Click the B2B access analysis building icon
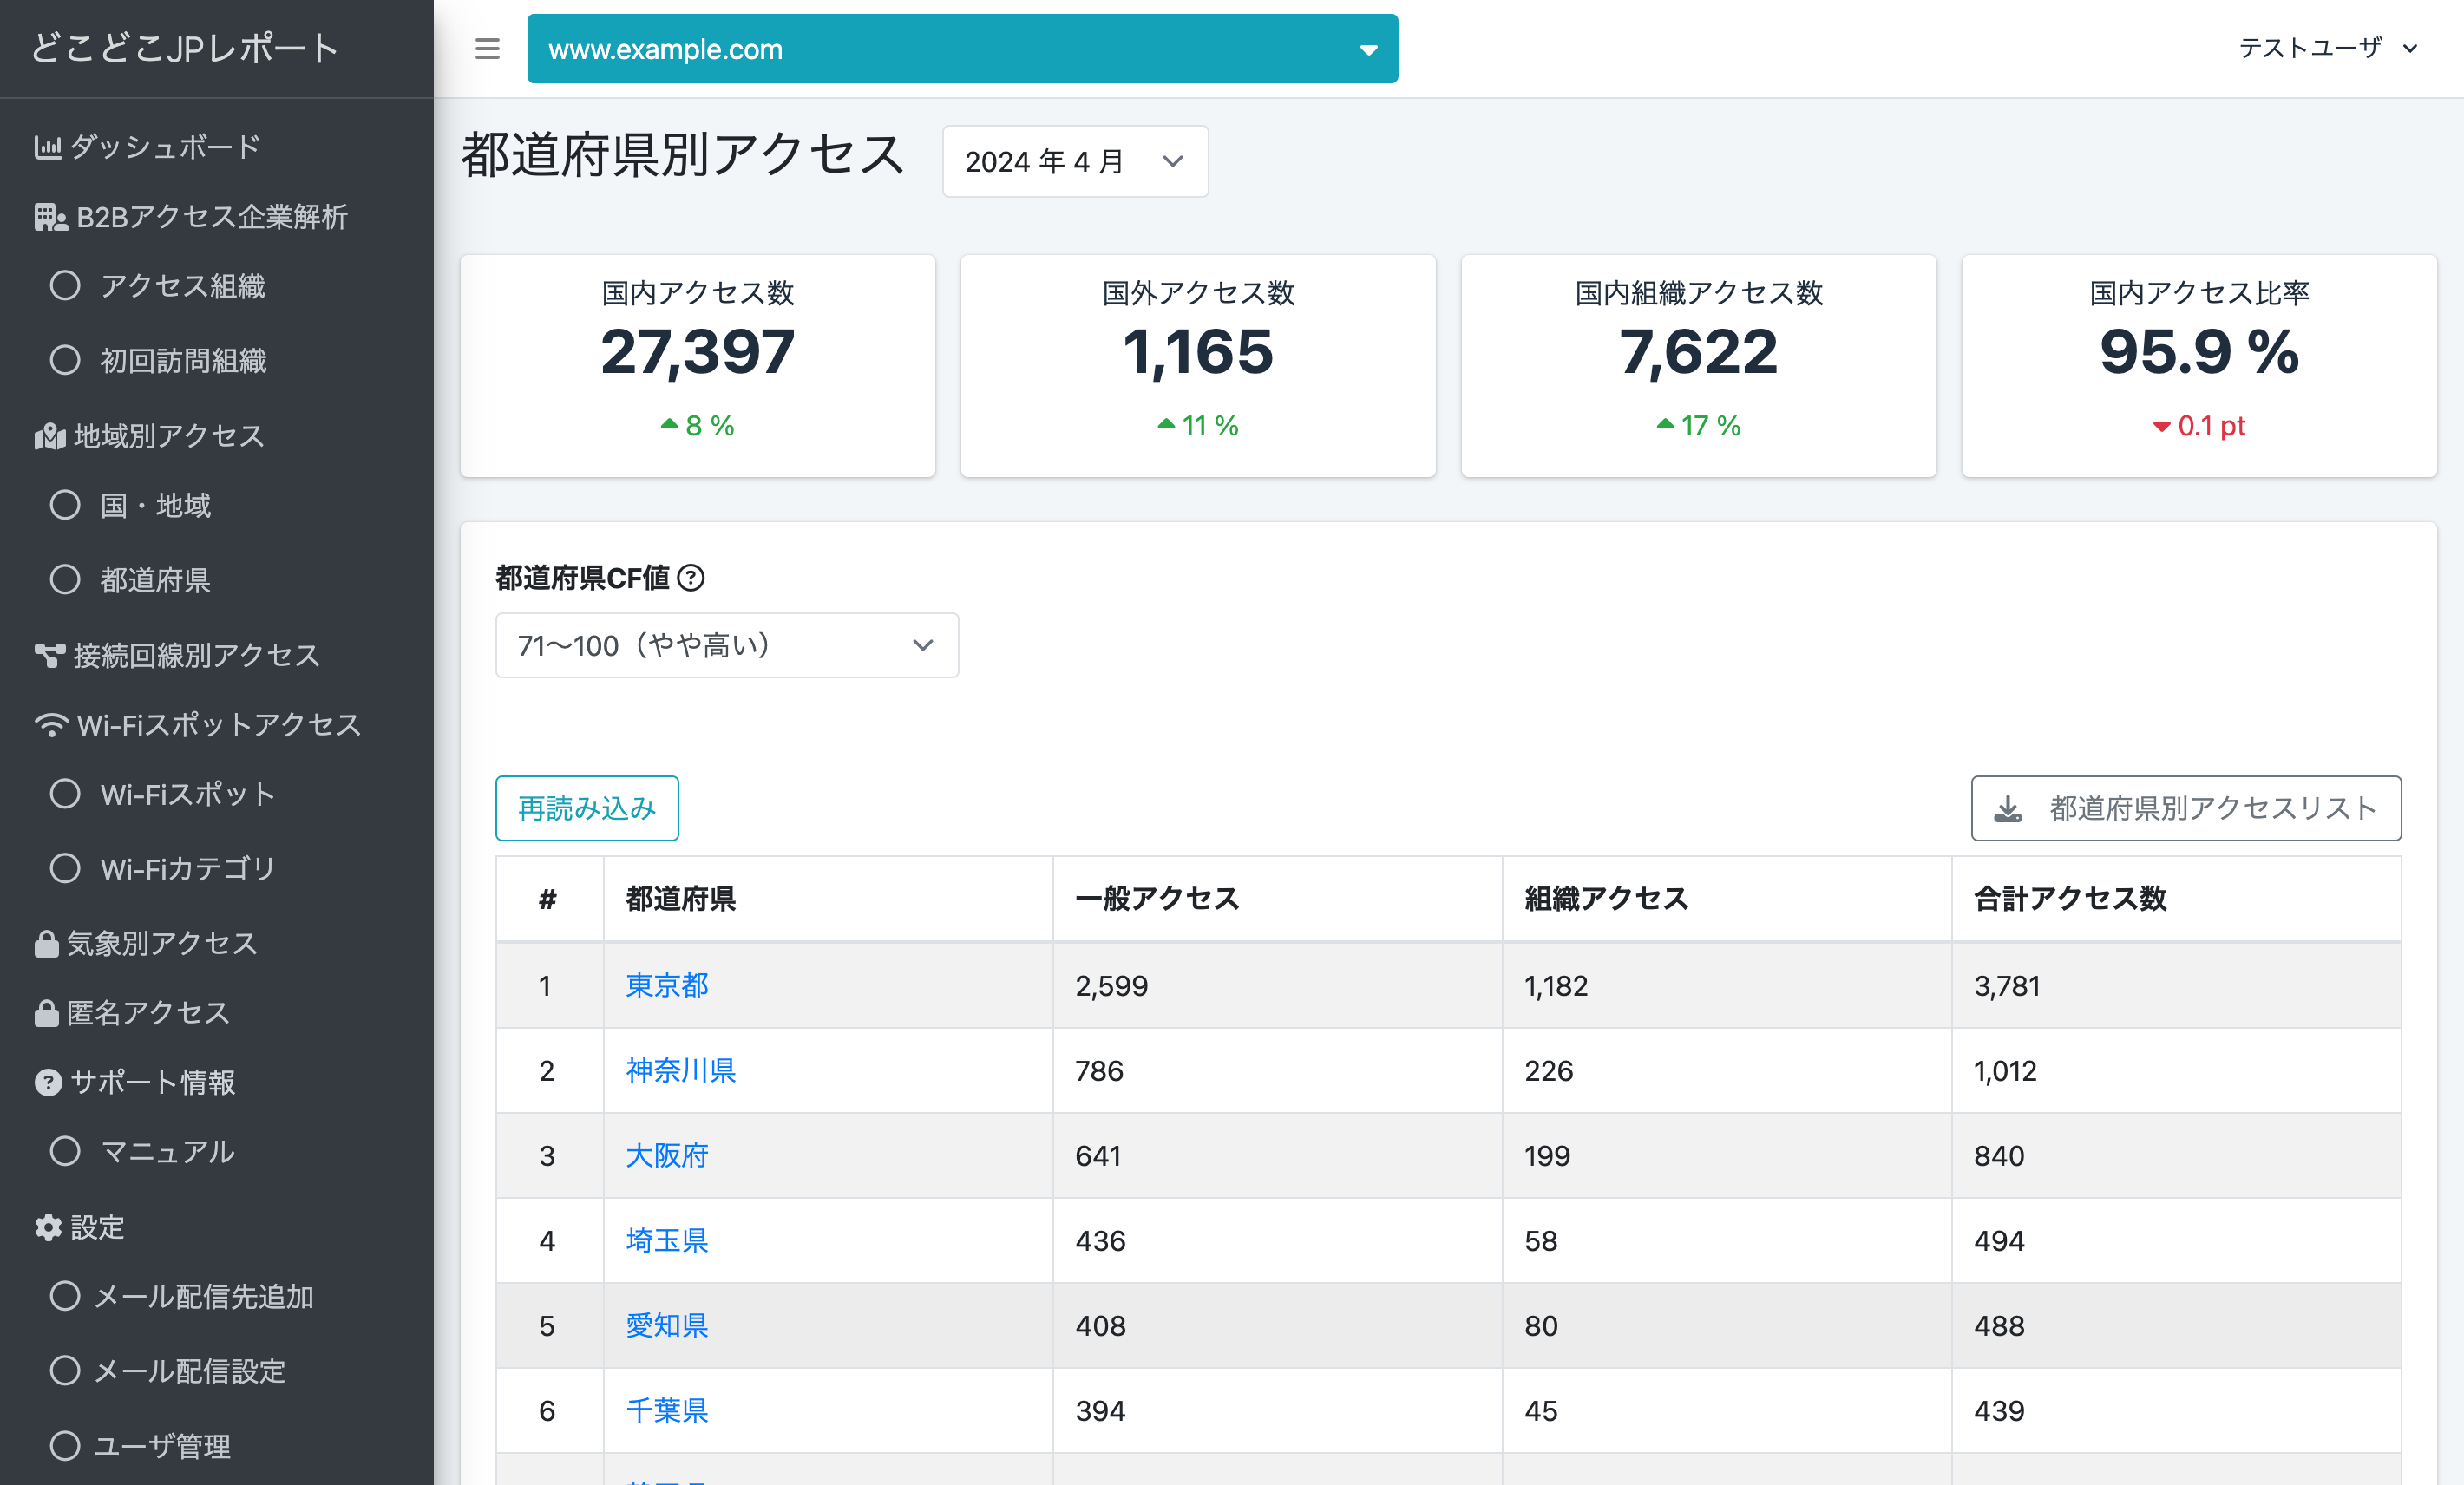This screenshot has height=1485, width=2464. pyautogui.click(x=50, y=217)
